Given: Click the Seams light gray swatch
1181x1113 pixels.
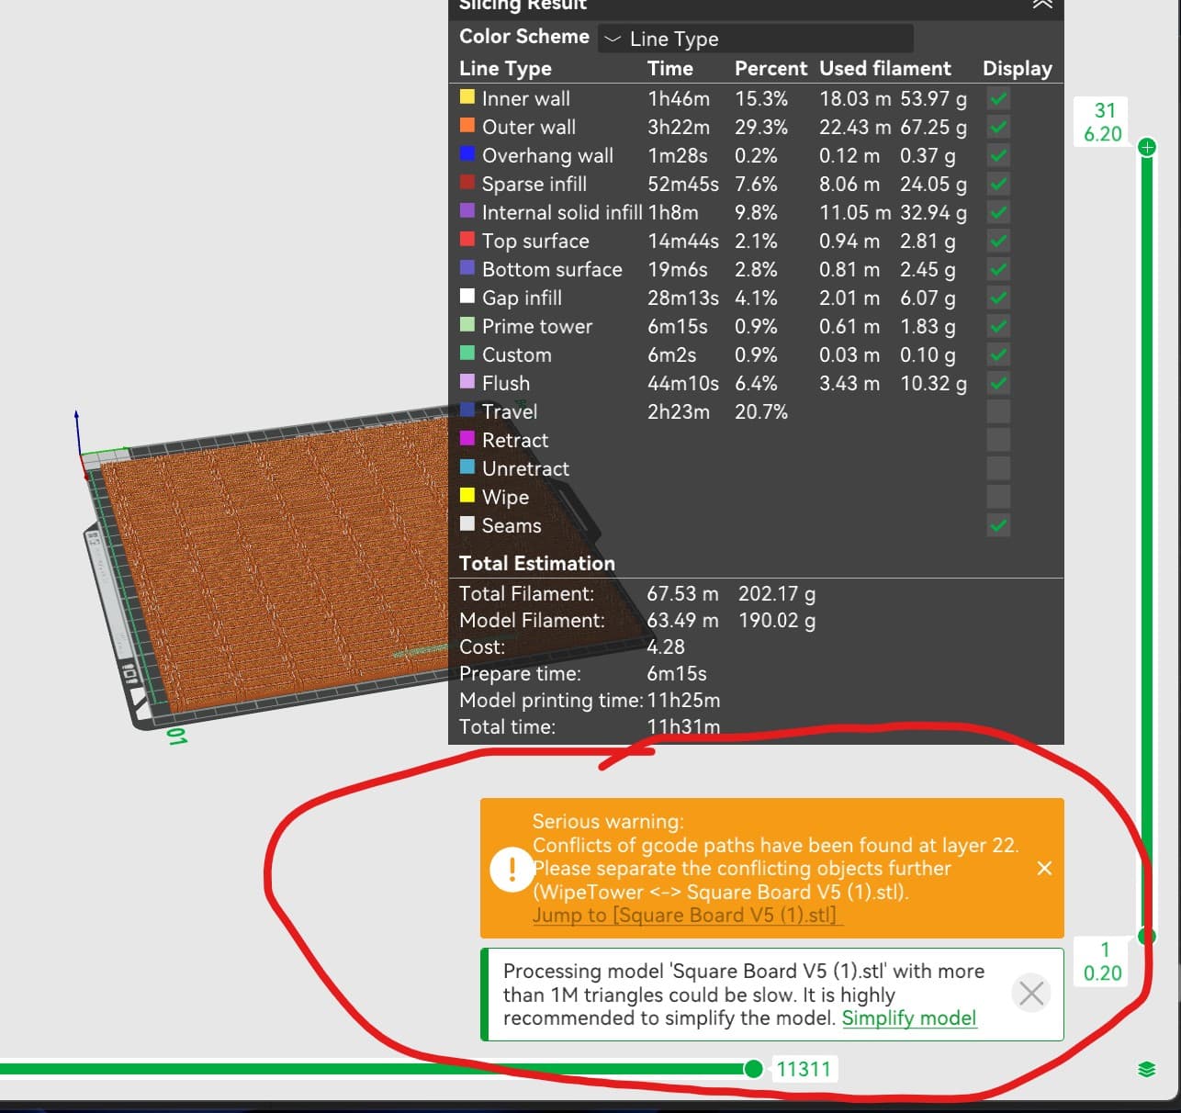Looking at the screenshot, I should click(467, 523).
